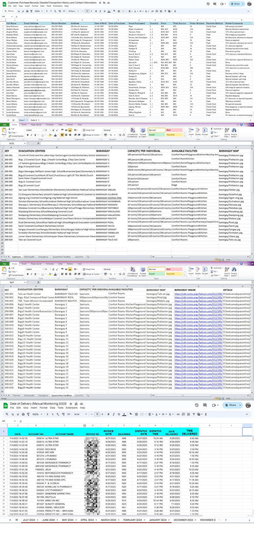Toggle italic in Date of Delivery toolbar
This screenshot has width=254, height=540.
pyautogui.click(x=114, y=414)
